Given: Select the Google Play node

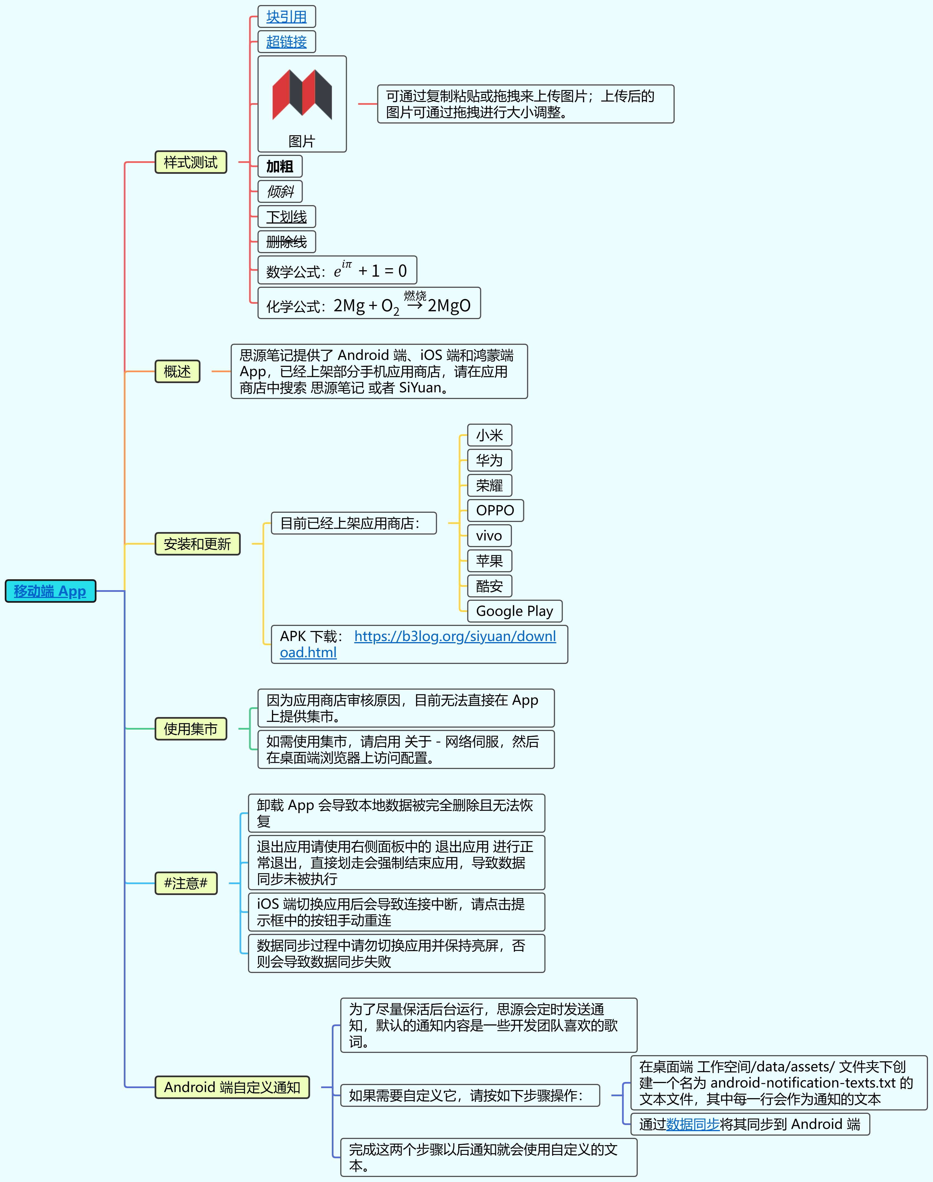Looking at the screenshot, I should click(x=515, y=611).
